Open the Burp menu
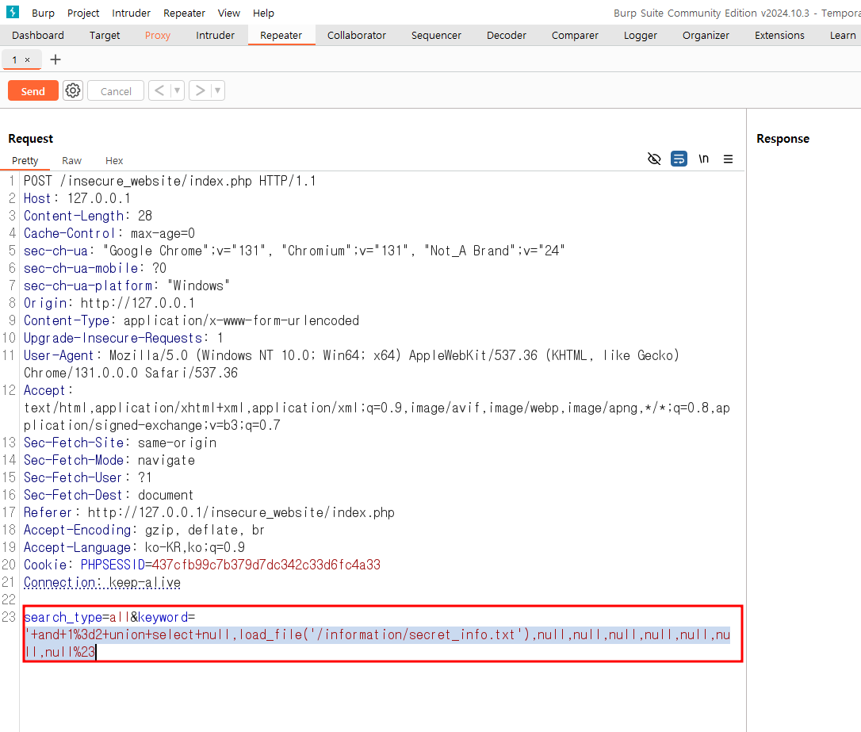The height and width of the screenshot is (732, 861). coord(43,13)
